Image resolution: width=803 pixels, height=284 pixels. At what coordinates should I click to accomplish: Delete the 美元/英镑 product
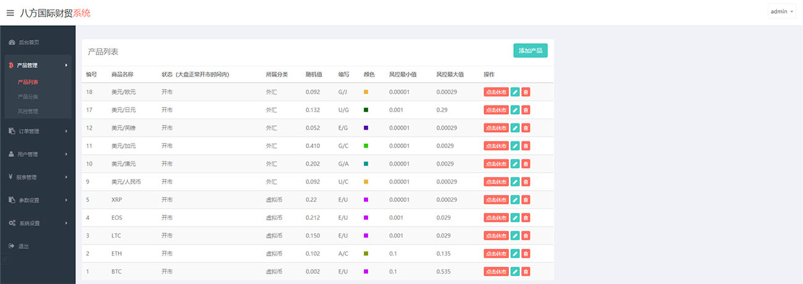tap(526, 128)
